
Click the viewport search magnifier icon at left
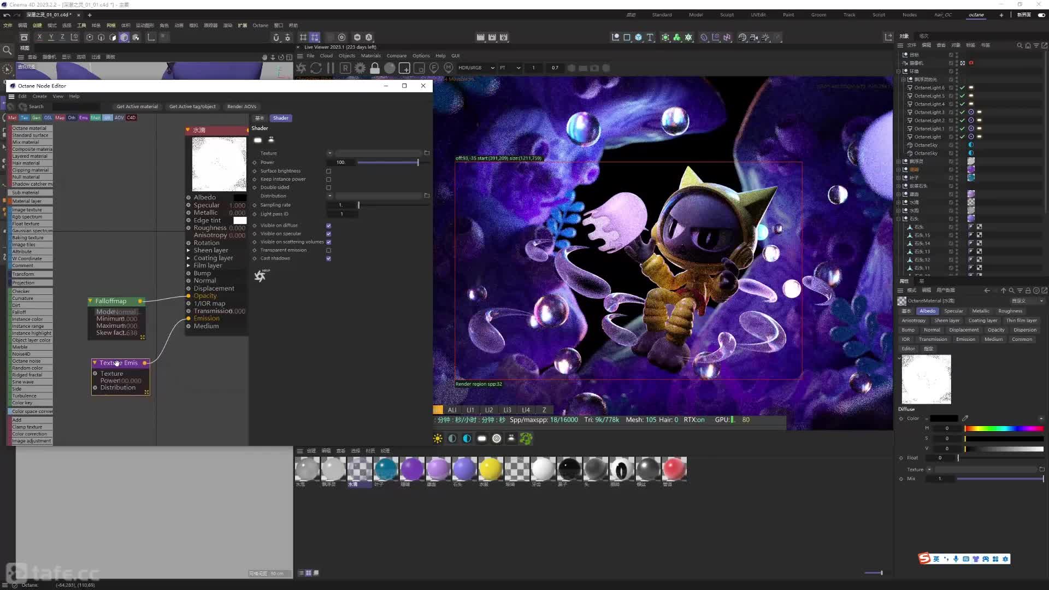(7, 50)
